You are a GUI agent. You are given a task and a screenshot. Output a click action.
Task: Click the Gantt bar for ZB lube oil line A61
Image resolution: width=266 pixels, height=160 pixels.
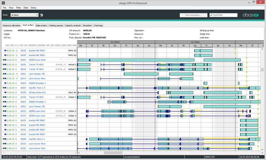(x=180, y=92)
